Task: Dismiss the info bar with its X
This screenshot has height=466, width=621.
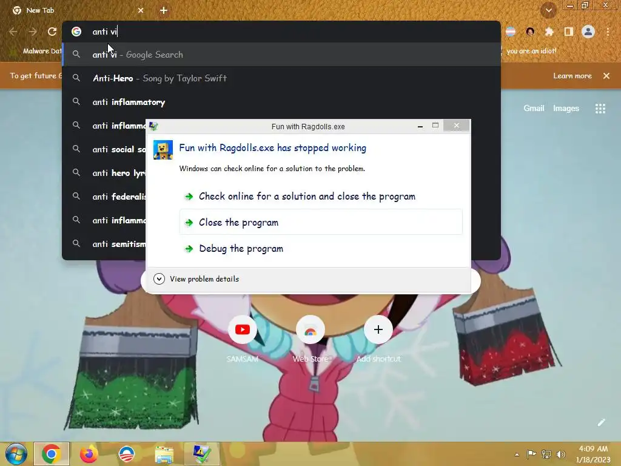Action: click(606, 76)
